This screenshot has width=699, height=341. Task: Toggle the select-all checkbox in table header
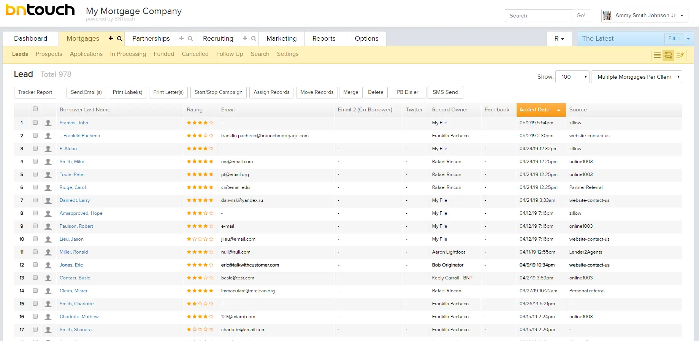coord(35,109)
